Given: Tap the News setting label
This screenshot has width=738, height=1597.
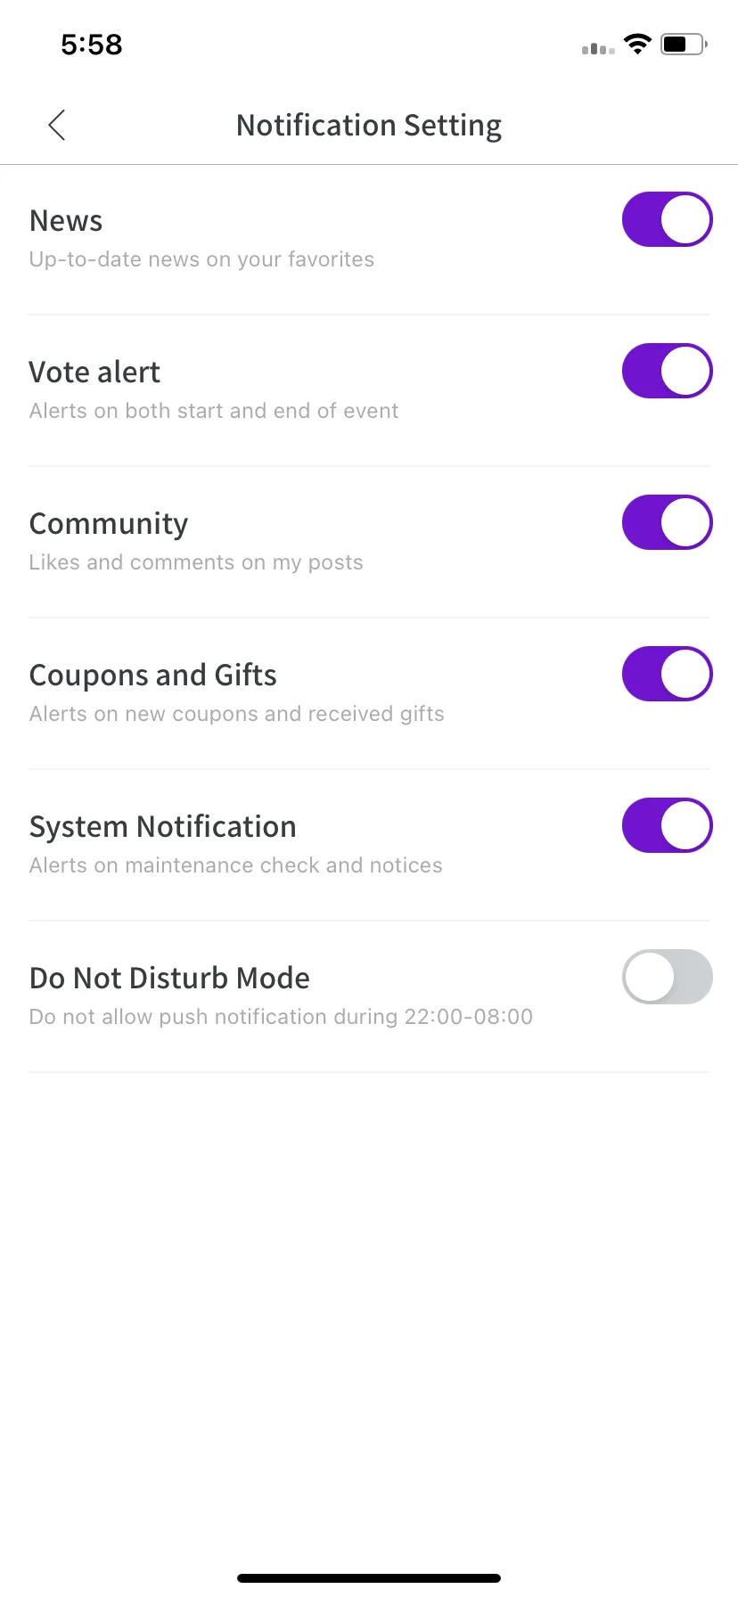Looking at the screenshot, I should (66, 221).
